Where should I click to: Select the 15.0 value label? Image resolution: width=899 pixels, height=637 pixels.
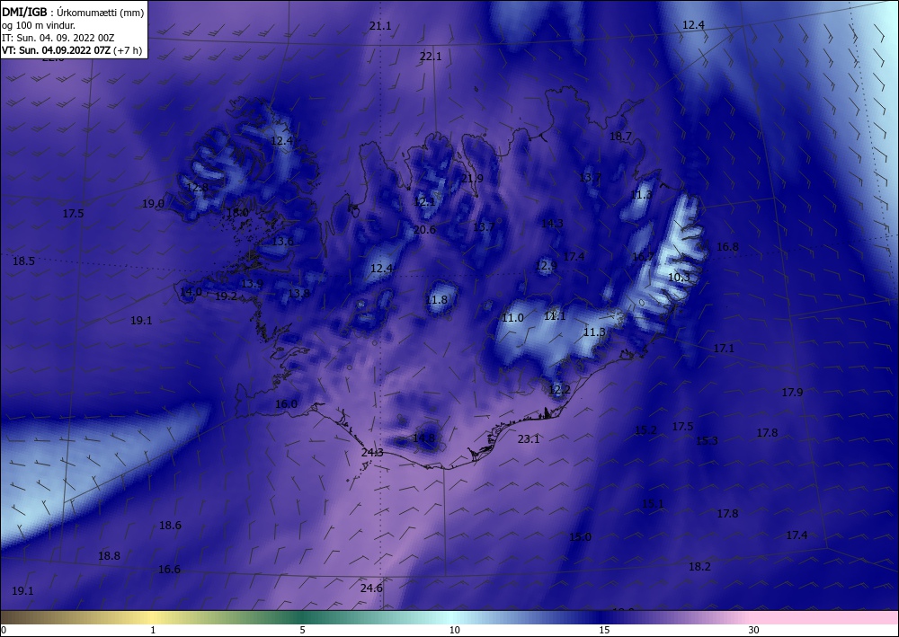(x=580, y=536)
